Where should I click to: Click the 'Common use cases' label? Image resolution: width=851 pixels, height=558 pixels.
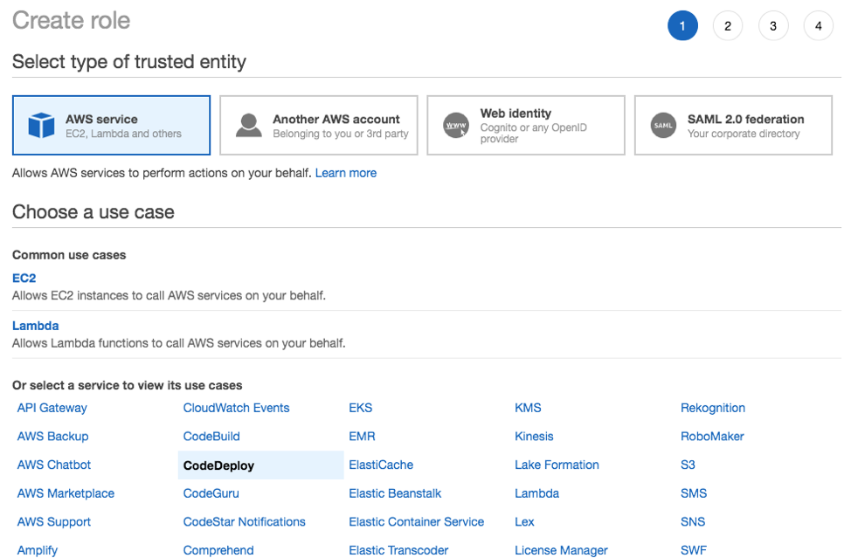pyautogui.click(x=69, y=255)
